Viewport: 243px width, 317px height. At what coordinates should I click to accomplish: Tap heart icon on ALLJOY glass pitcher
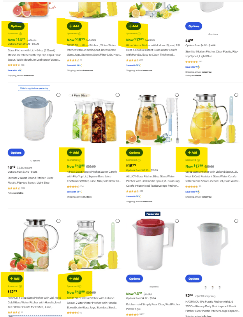pos(177,95)
